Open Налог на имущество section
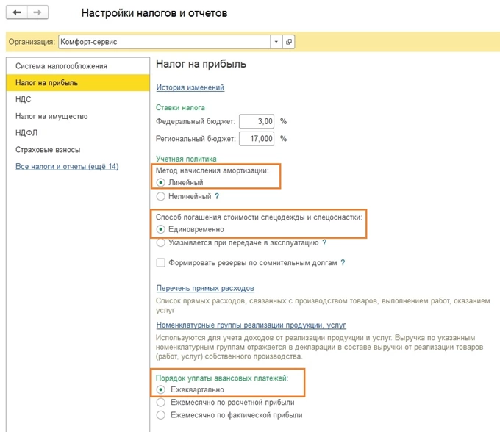This screenshot has width=500, height=432. click(x=77, y=116)
